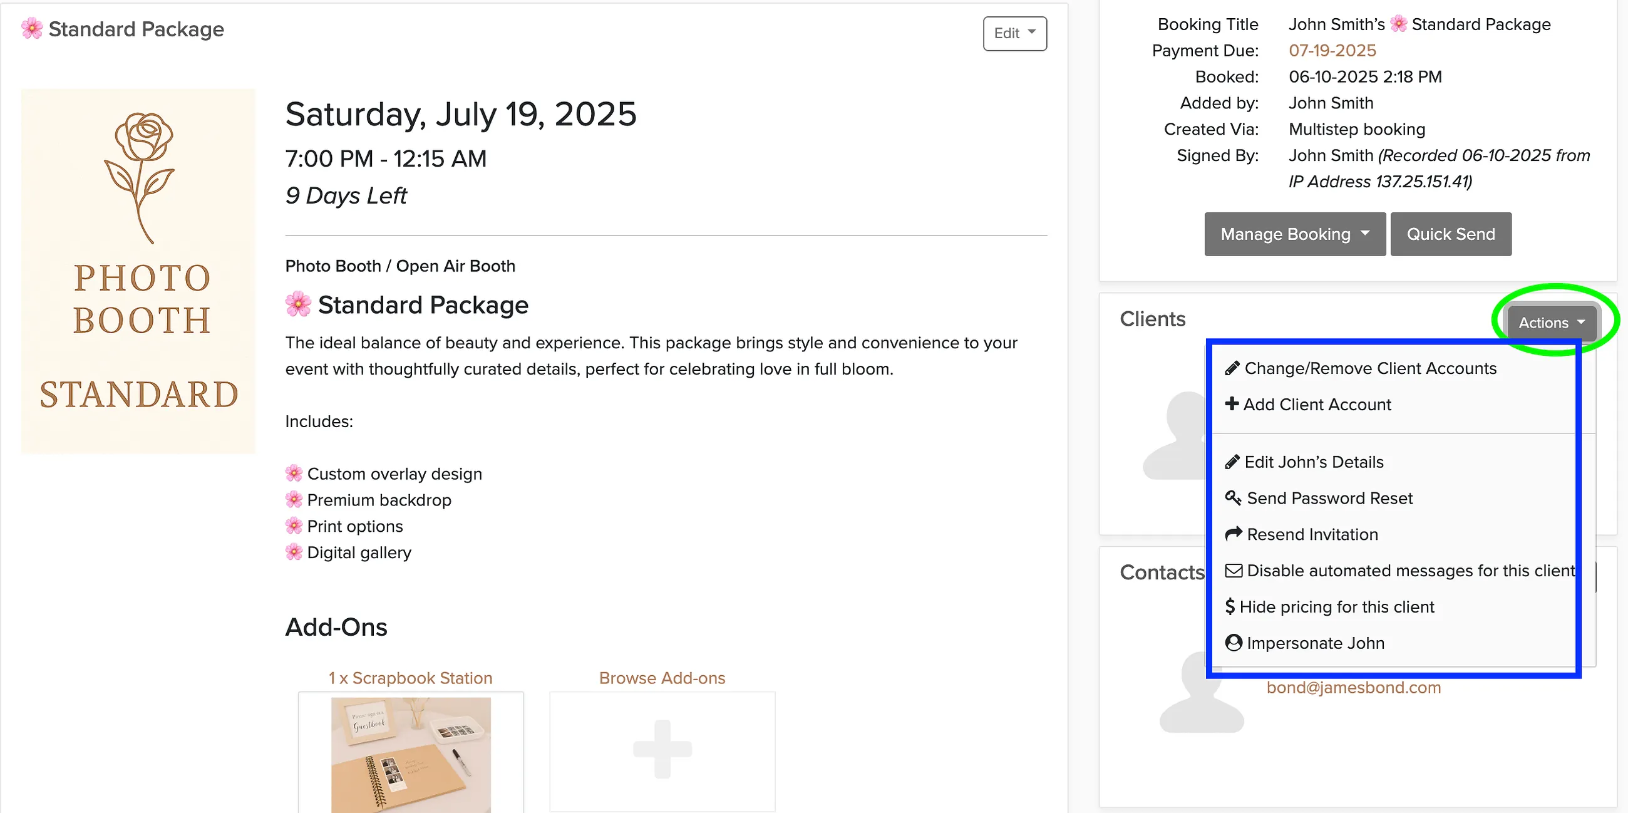Choose Hide pricing for this client
The image size is (1628, 813).
pyautogui.click(x=1329, y=607)
